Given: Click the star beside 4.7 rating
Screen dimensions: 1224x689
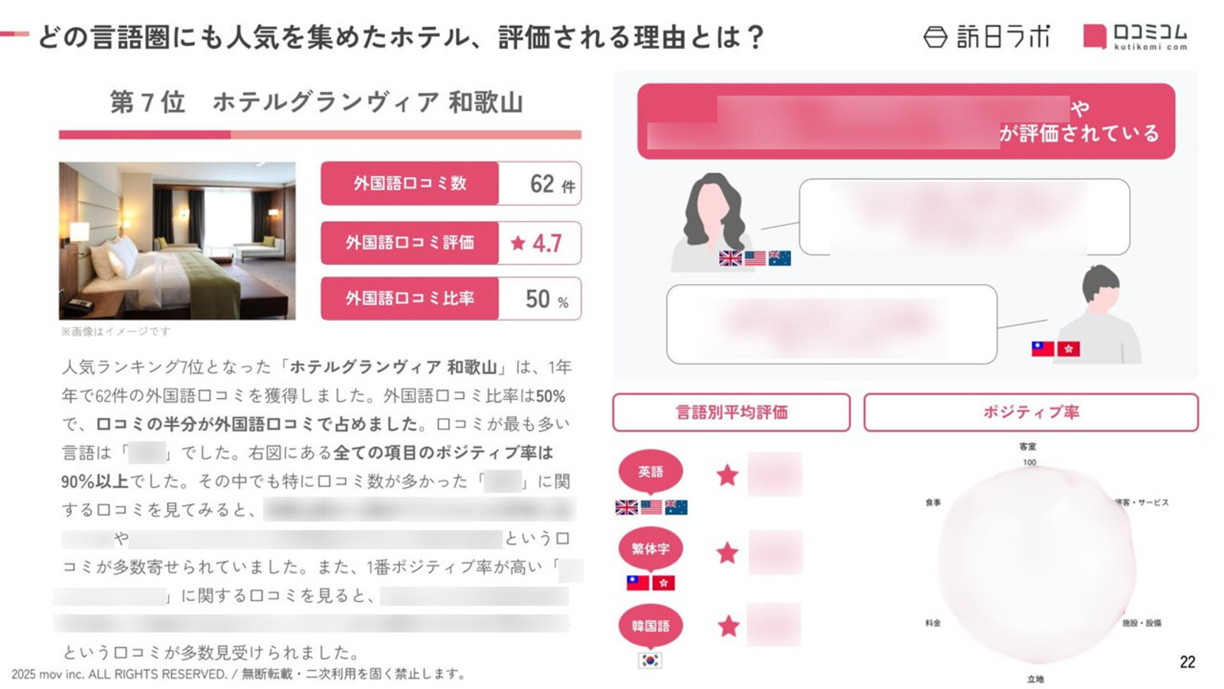Looking at the screenshot, I should 518,243.
